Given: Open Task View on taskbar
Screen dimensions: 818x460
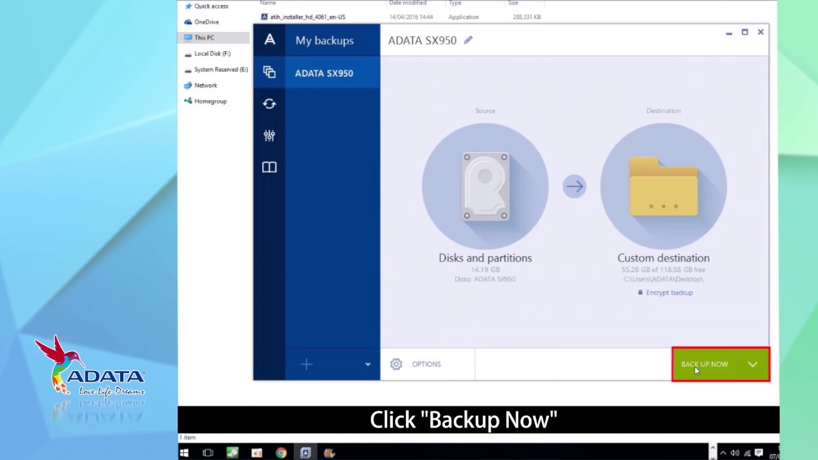Looking at the screenshot, I should 208,453.
